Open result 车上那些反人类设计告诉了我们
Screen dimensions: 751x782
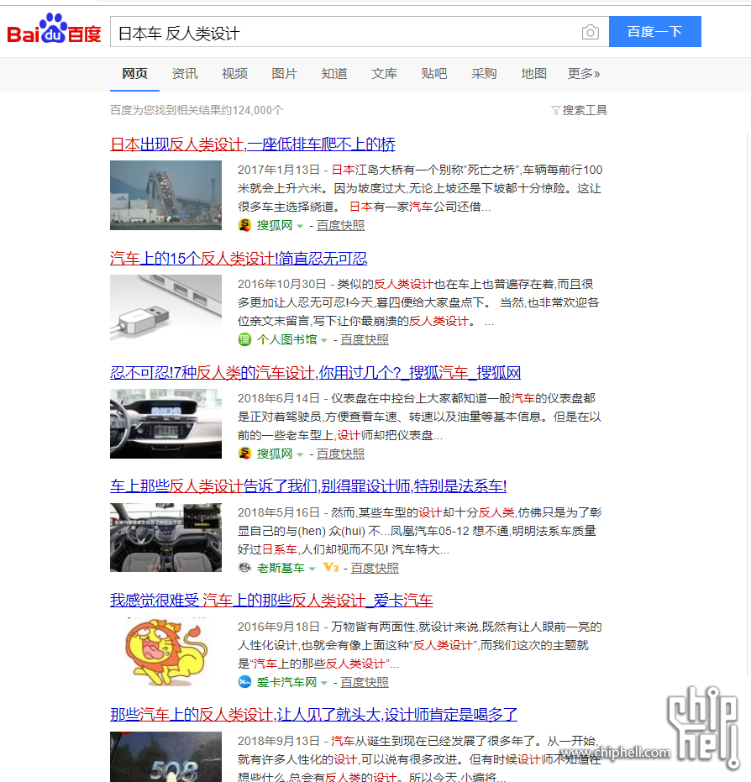(x=308, y=486)
